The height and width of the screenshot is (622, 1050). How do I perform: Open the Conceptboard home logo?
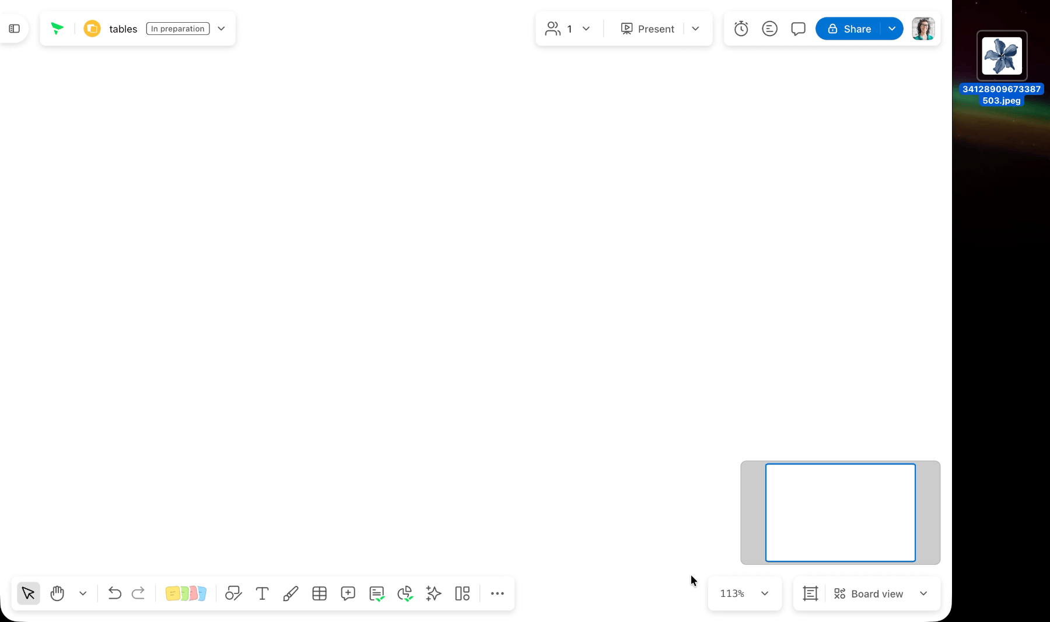click(x=57, y=29)
